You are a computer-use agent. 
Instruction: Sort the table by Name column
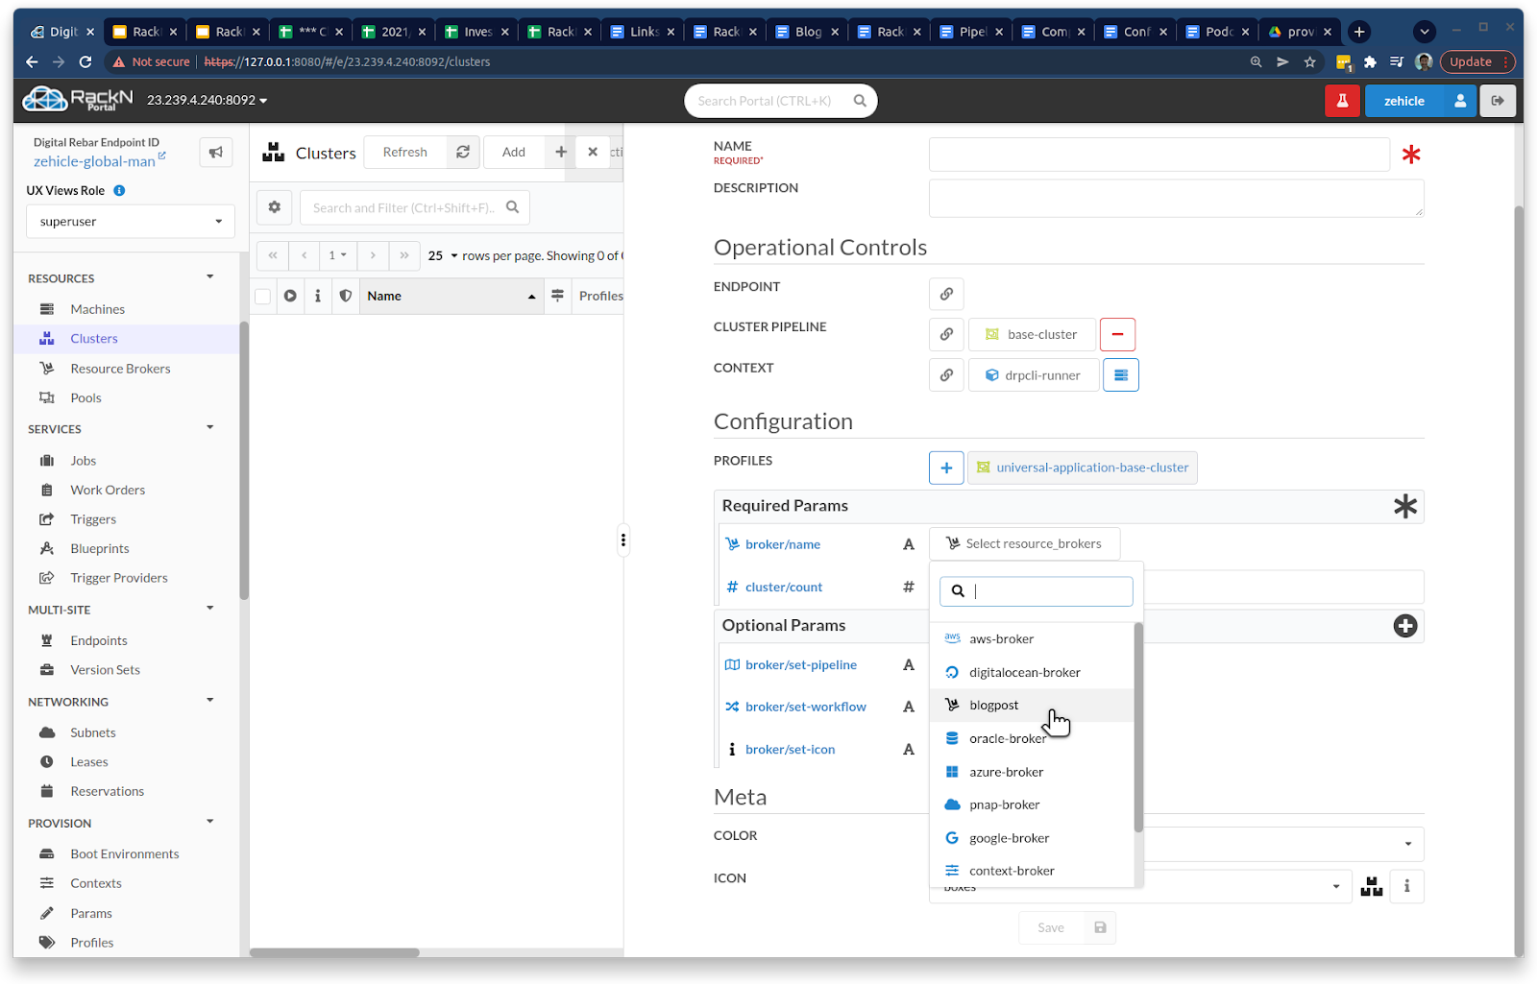click(x=451, y=296)
